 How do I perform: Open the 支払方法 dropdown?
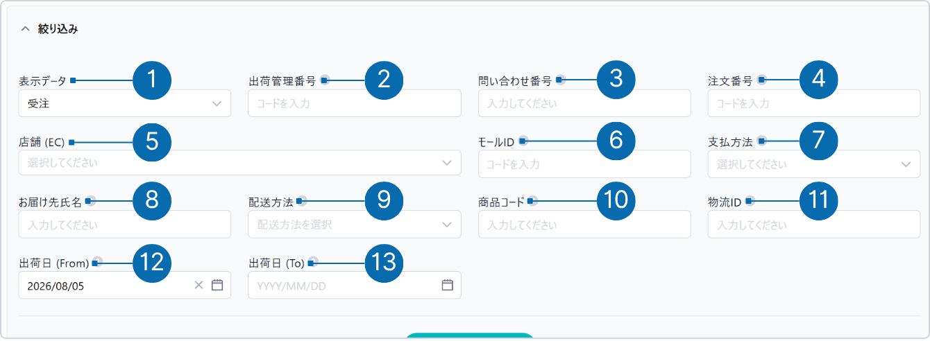click(814, 164)
